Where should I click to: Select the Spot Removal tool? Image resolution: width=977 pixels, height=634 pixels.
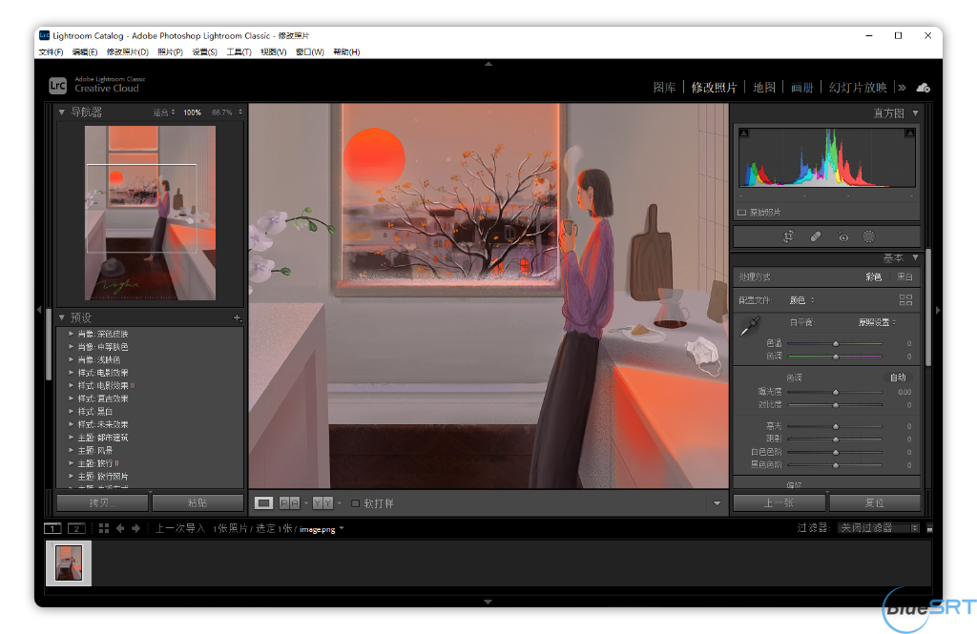point(816,235)
